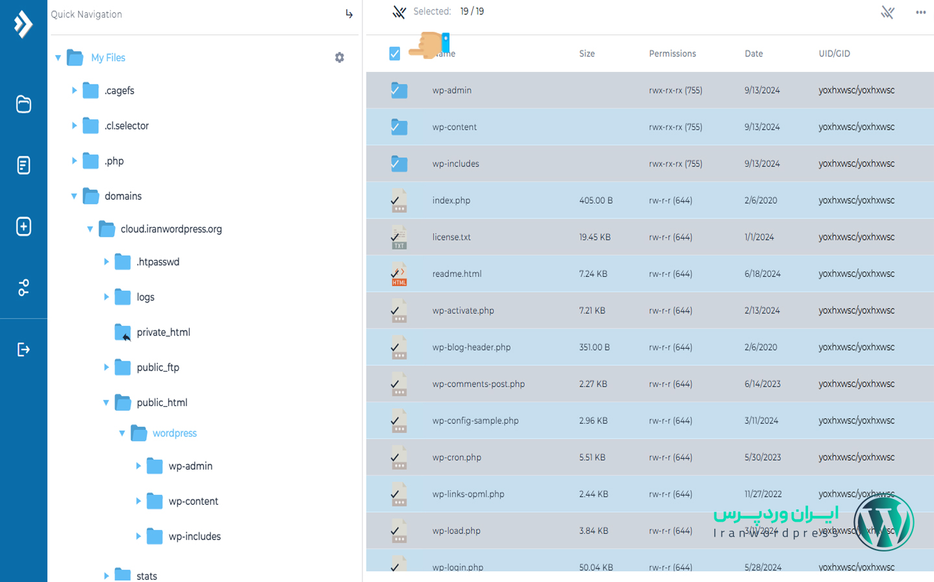This screenshot has width=934, height=582.
Task: Uncheck the wp-admin folder row checkbox
Action: tap(399, 90)
